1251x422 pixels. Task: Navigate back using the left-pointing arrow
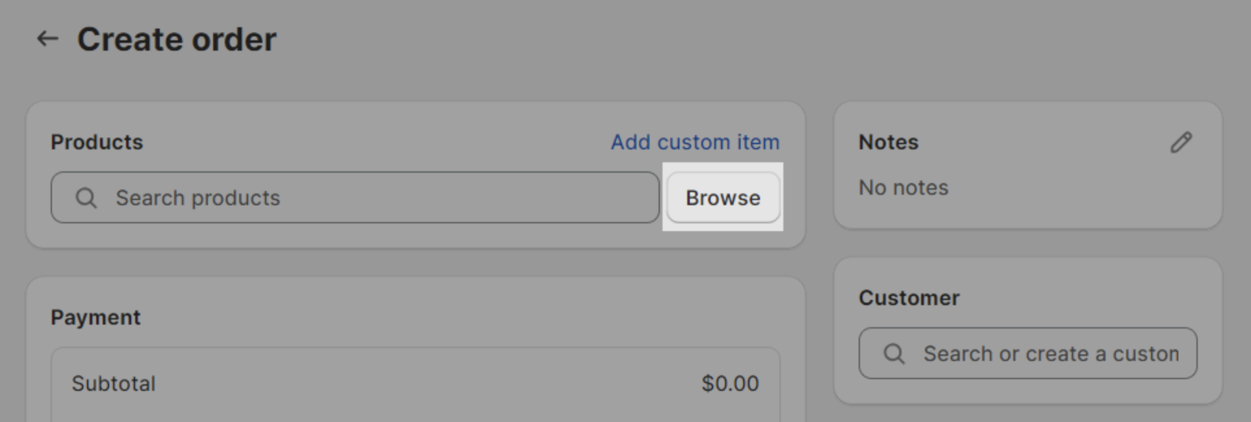[46, 38]
